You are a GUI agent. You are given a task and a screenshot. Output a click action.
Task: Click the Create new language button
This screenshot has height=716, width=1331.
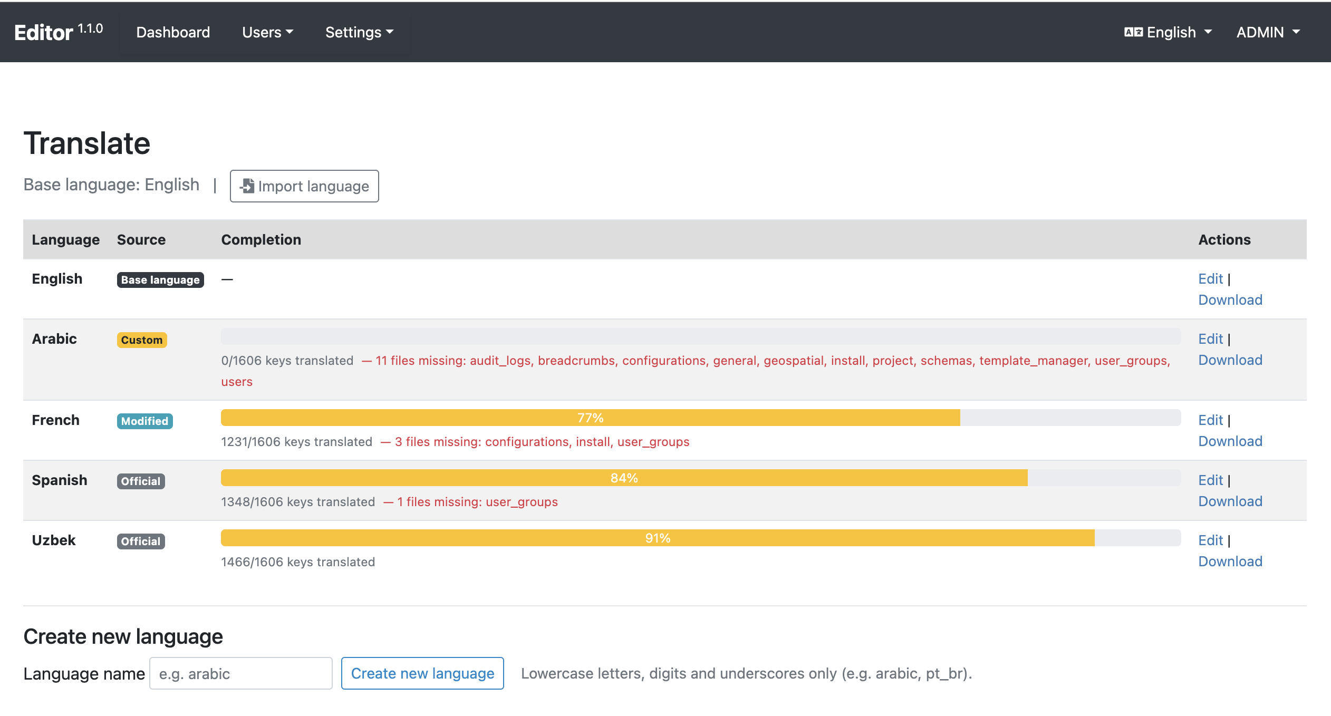tap(422, 673)
